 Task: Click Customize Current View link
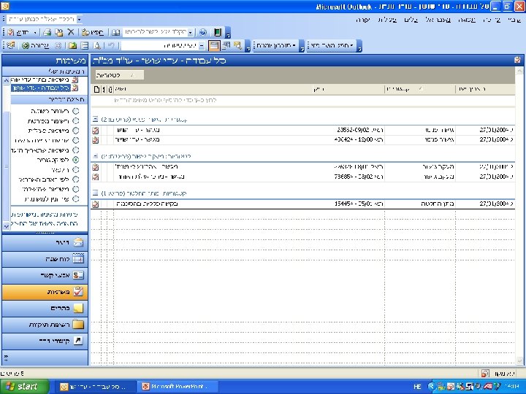click(x=44, y=223)
